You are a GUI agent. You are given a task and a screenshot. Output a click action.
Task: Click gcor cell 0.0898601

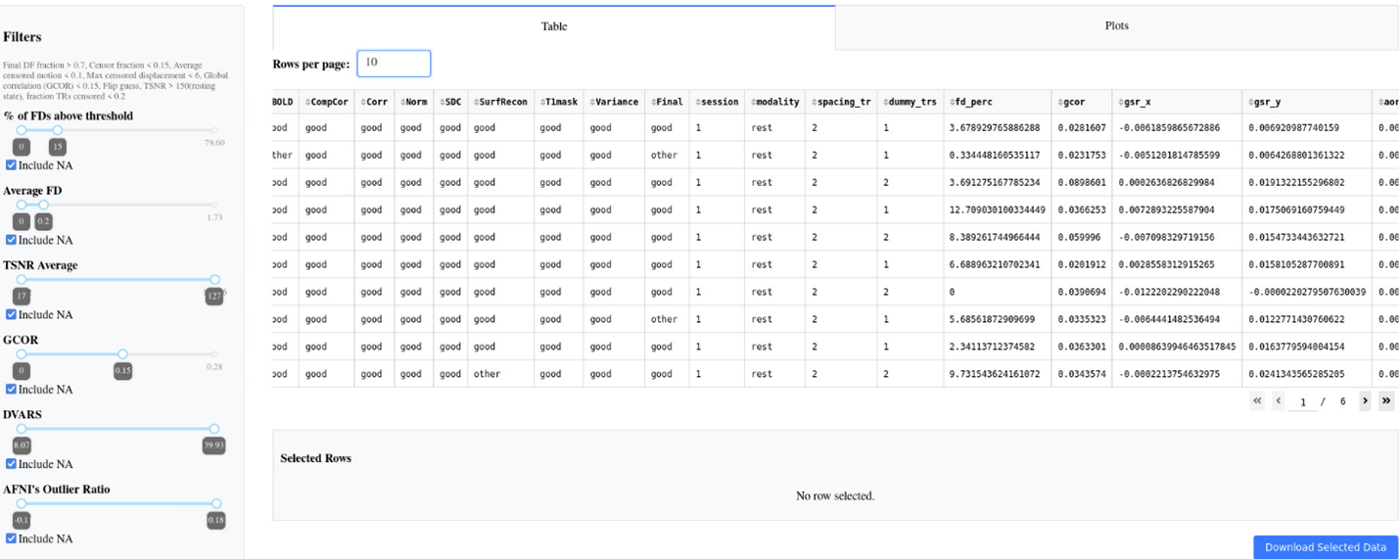[1082, 182]
